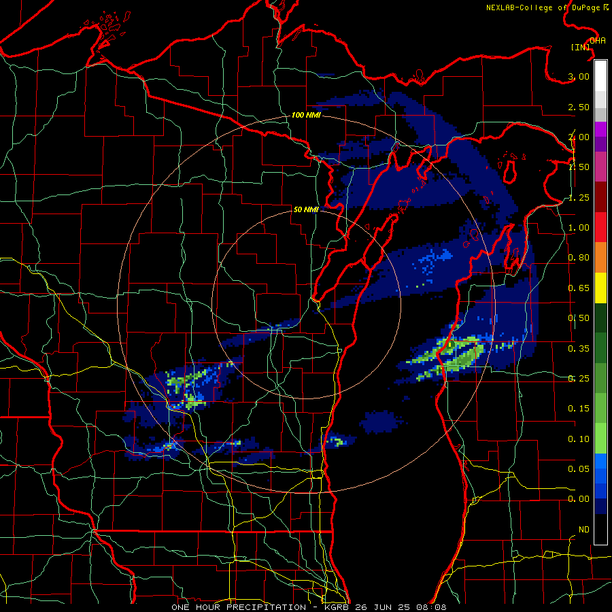Viewport: 612px width, 612px height.
Task: Click the "ONE HOUR PRECIPITATION" caption text
Action: (x=239, y=607)
